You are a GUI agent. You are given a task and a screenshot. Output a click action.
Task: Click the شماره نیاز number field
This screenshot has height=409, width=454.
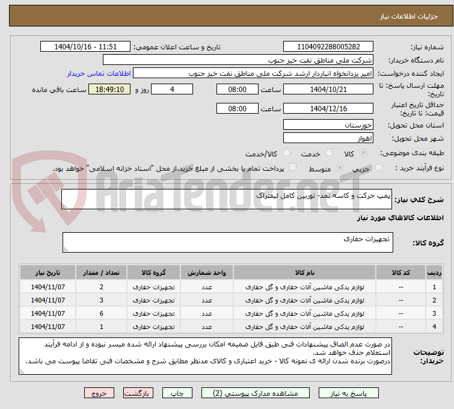pyautogui.click(x=328, y=47)
